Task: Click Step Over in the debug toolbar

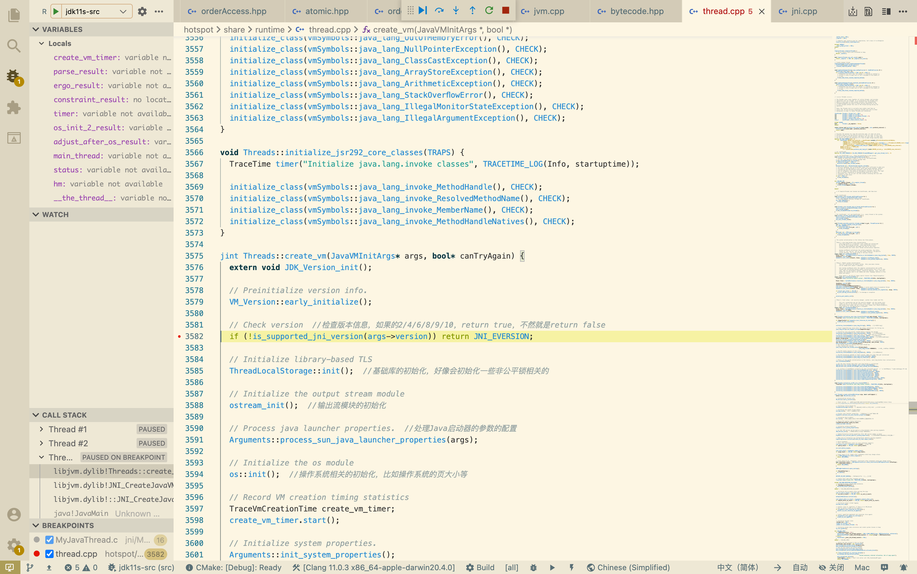Action: pyautogui.click(x=439, y=10)
